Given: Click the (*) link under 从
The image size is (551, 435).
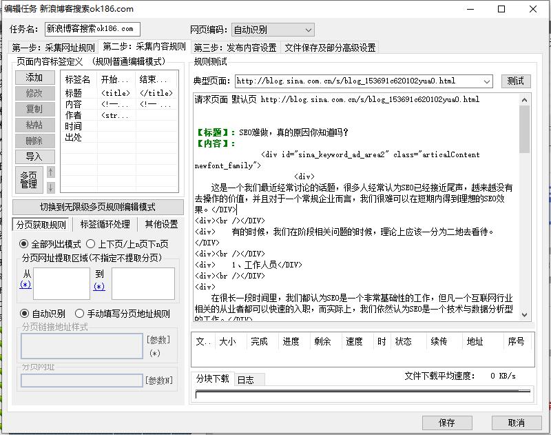Looking at the screenshot, I should pos(25,285).
